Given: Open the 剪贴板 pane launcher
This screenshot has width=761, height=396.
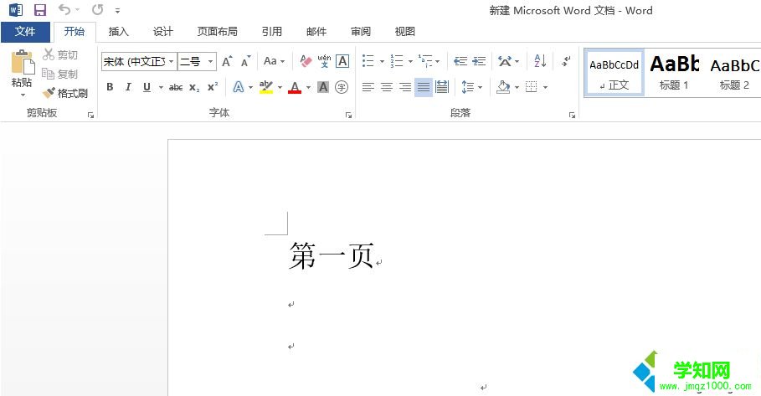Looking at the screenshot, I should (x=90, y=115).
